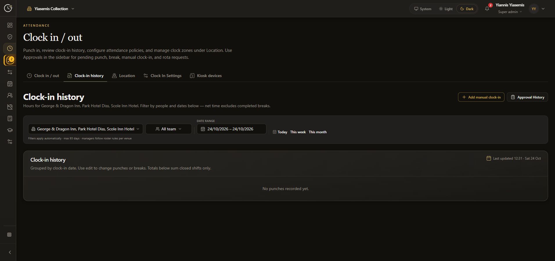Image resolution: width=555 pixels, height=261 pixels.
Task: Open the Location tab
Action: pyautogui.click(x=124, y=76)
